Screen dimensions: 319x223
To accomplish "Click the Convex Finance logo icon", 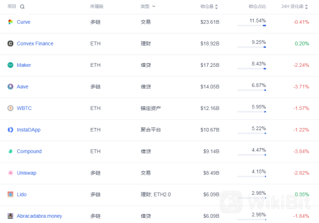I will pos(10,43).
